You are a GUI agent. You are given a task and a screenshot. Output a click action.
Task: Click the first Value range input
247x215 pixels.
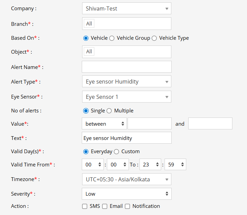149,124
